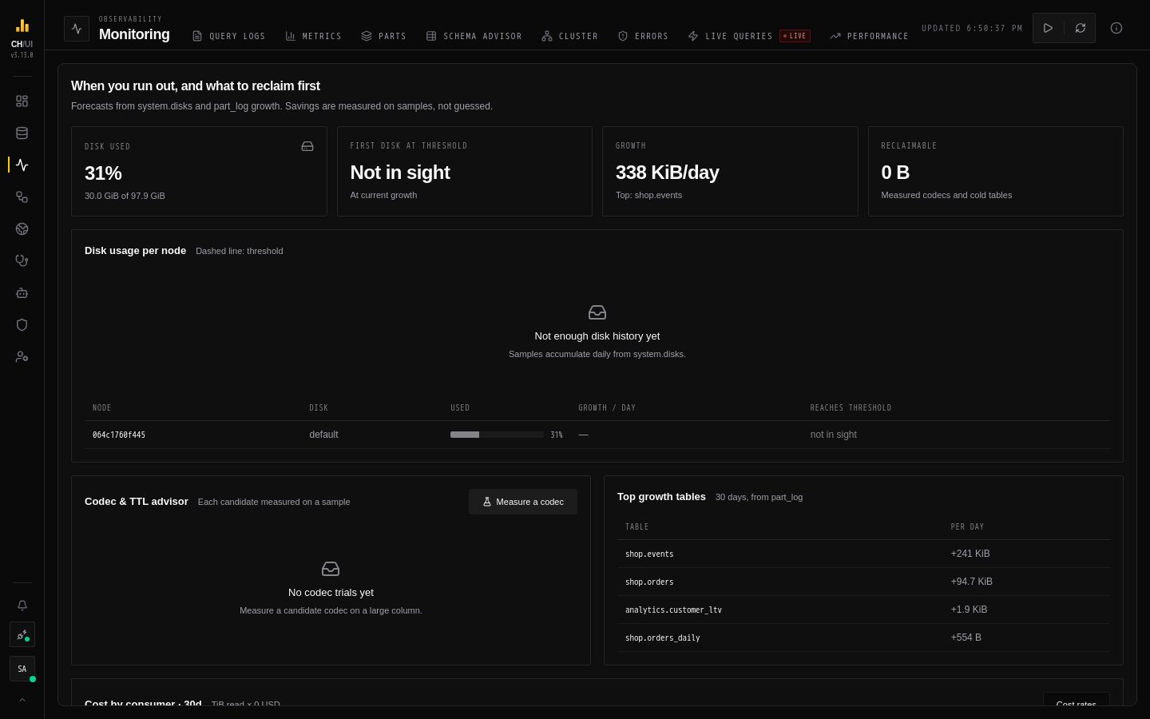Click the +241 KiB per day value
Image resolution: width=1150 pixels, height=719 pixels.
pos(970,554)
